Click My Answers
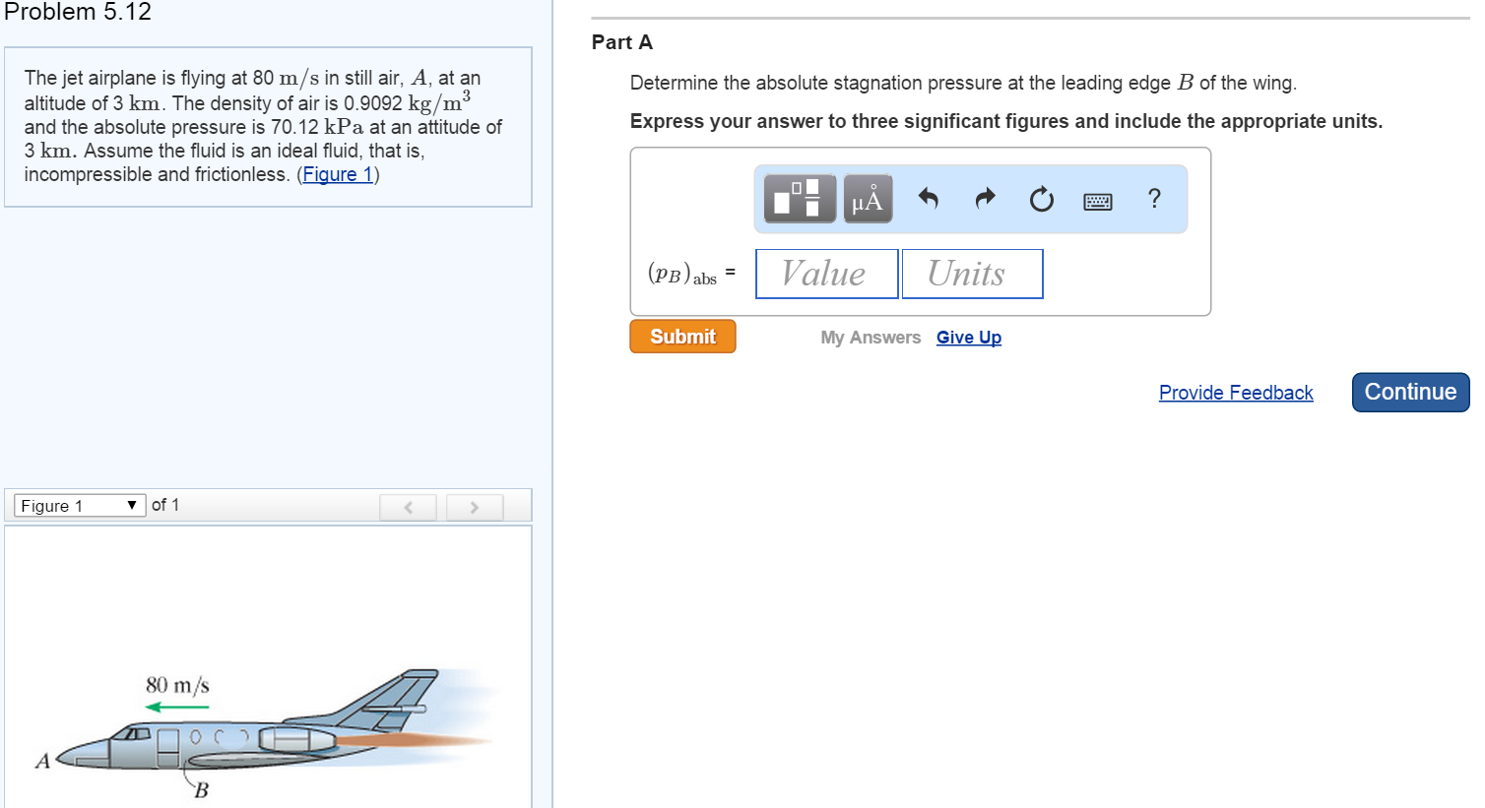The height and width of the screenshot is (808, 1485). [871, 337]
